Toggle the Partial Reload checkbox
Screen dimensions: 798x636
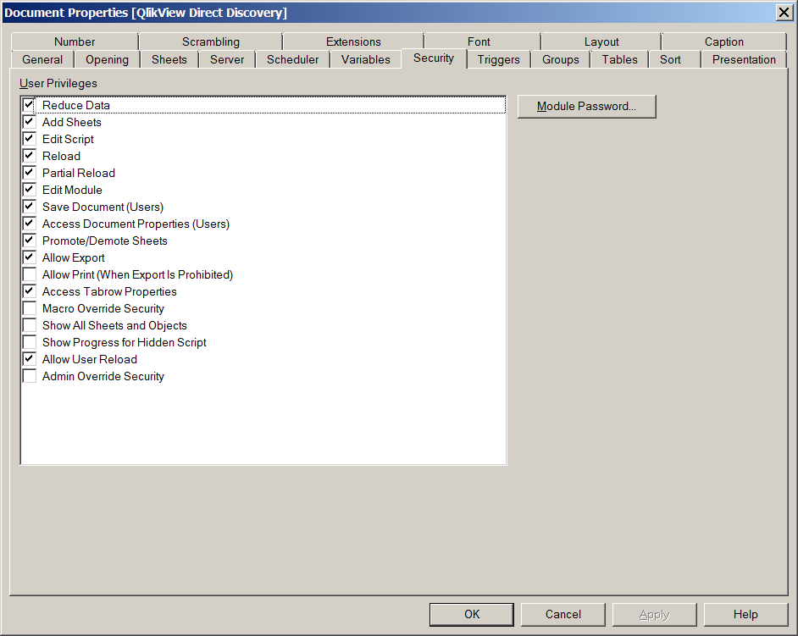tap(29, 173)
